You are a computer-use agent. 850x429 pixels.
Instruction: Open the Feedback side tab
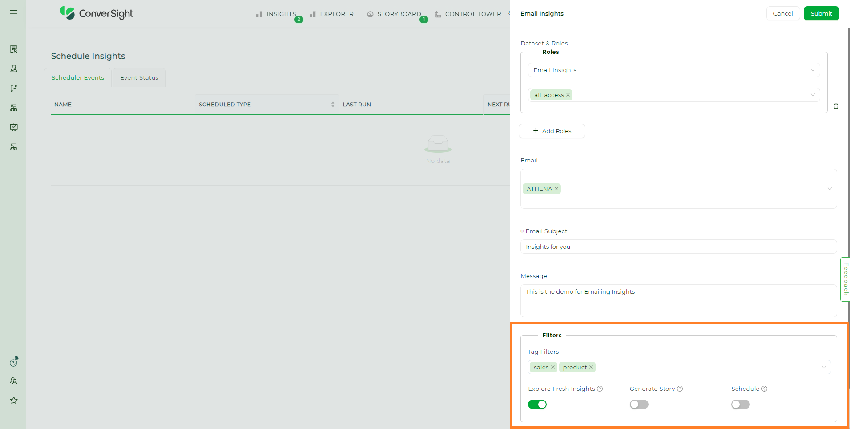[845, 279]
